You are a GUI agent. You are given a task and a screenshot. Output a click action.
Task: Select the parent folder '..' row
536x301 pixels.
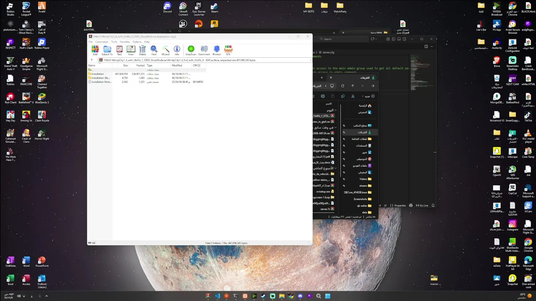(146, 70)
